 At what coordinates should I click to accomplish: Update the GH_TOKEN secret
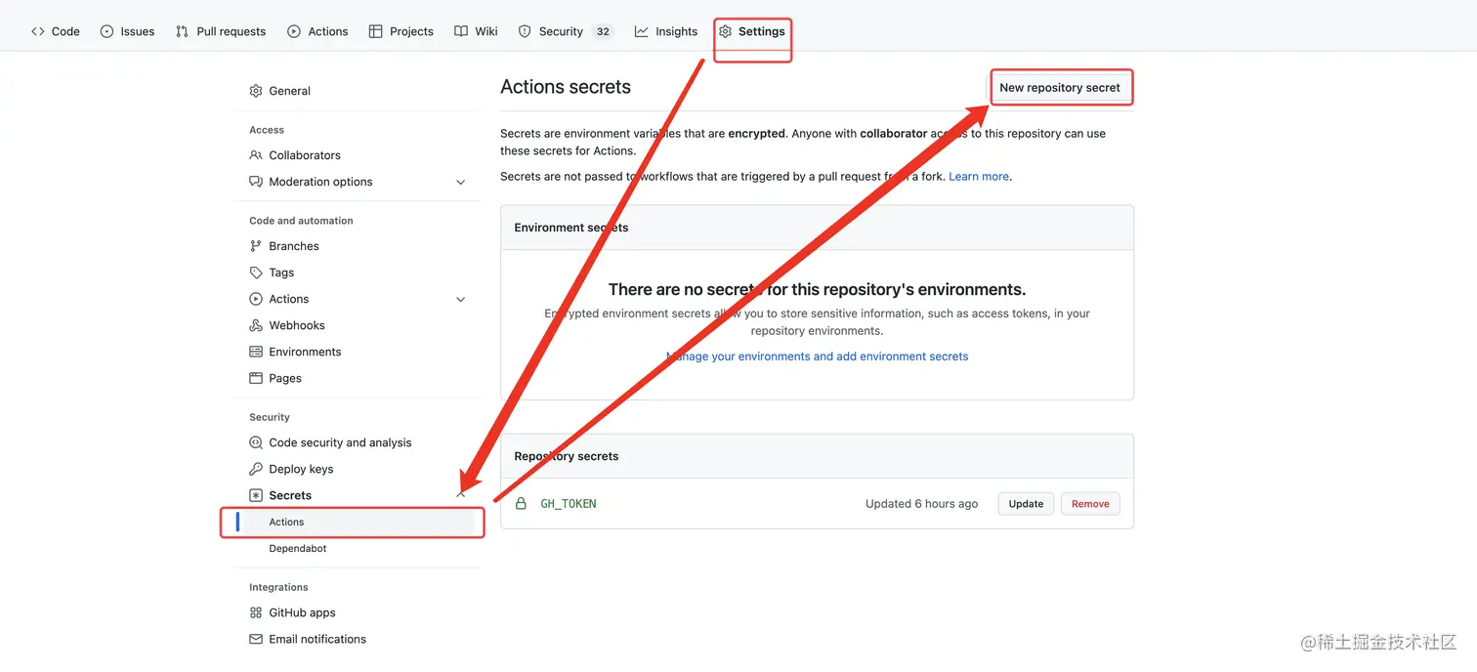point(1026,504)
